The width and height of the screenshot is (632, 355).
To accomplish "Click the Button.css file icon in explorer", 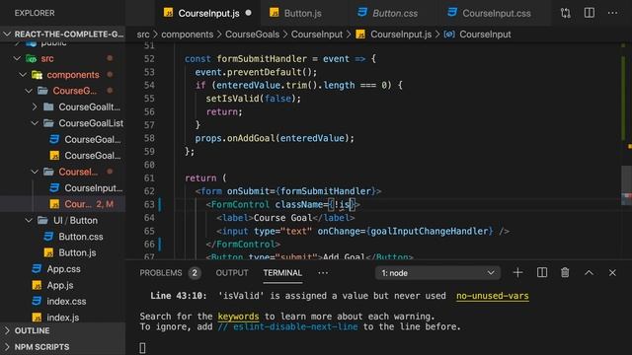I will 48,237.
